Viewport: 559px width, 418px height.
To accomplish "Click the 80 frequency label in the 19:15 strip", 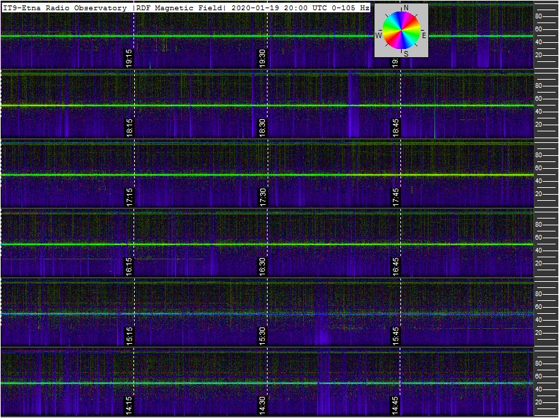I will (539, 16).
